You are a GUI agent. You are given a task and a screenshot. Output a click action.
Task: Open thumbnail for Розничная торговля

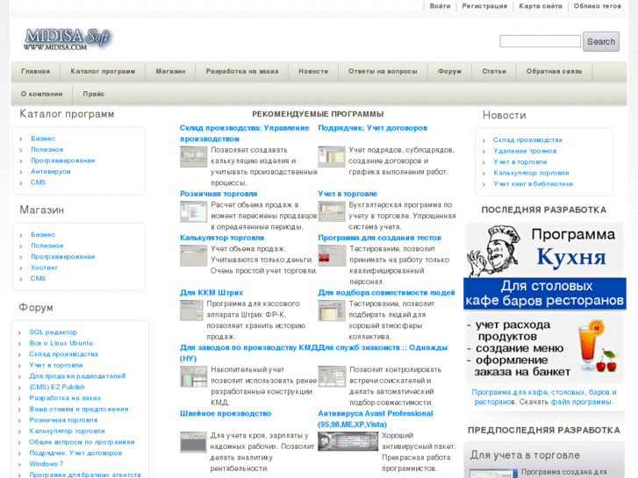click(194, 211)
